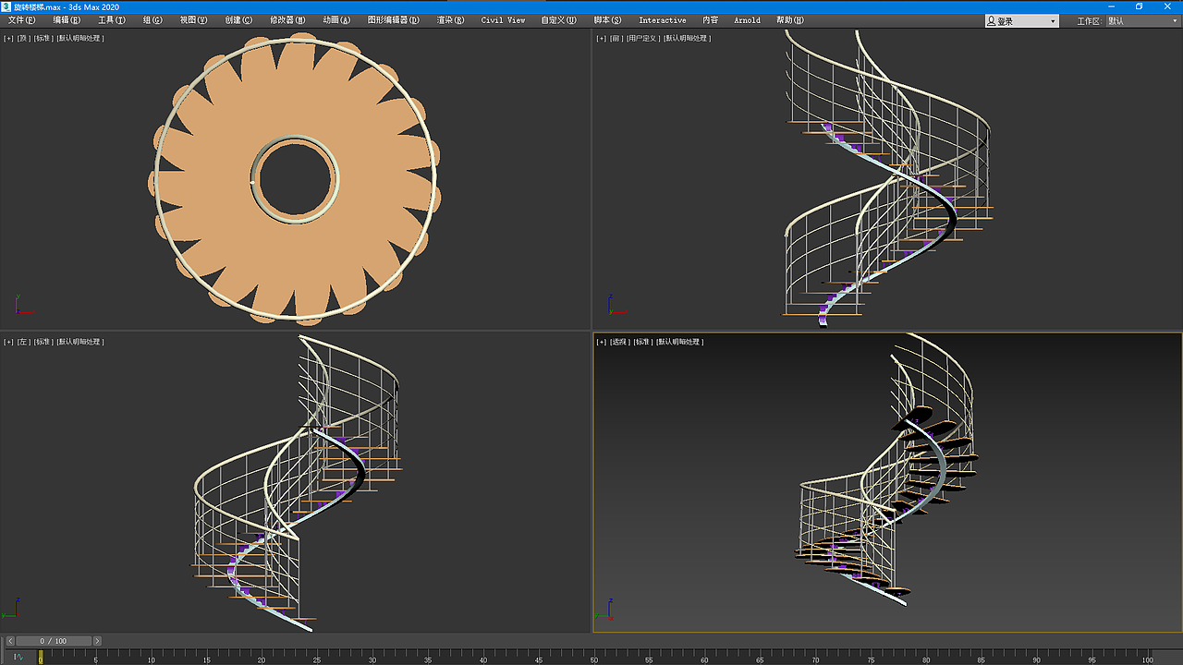
Task: Open the Civil View menu
Action: pos(503,20)
